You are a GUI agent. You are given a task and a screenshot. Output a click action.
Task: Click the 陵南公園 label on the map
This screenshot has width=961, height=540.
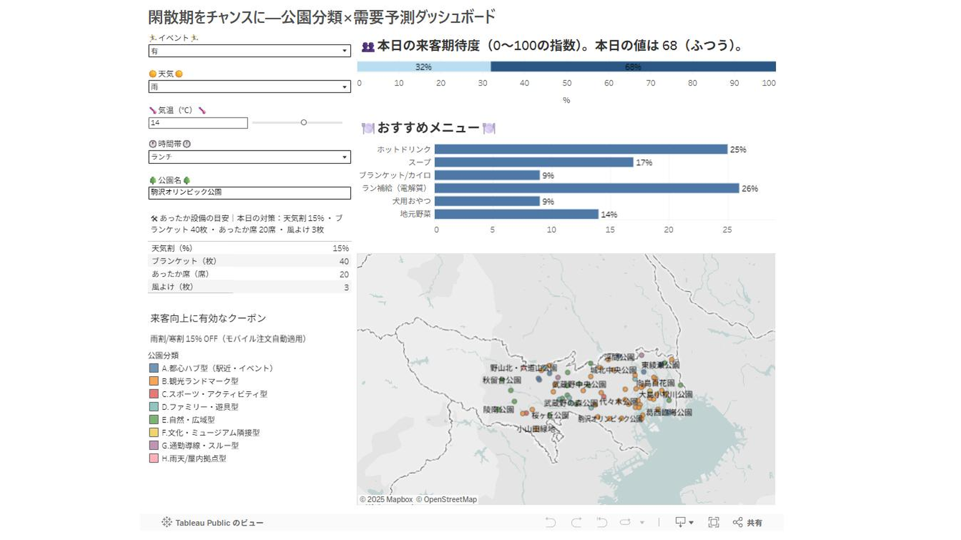499,410
